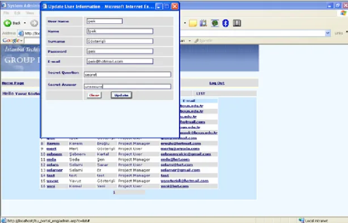Open the dropdown arrow left of the yellow note icon
The image size is (348, 223).
click(185, 23)
